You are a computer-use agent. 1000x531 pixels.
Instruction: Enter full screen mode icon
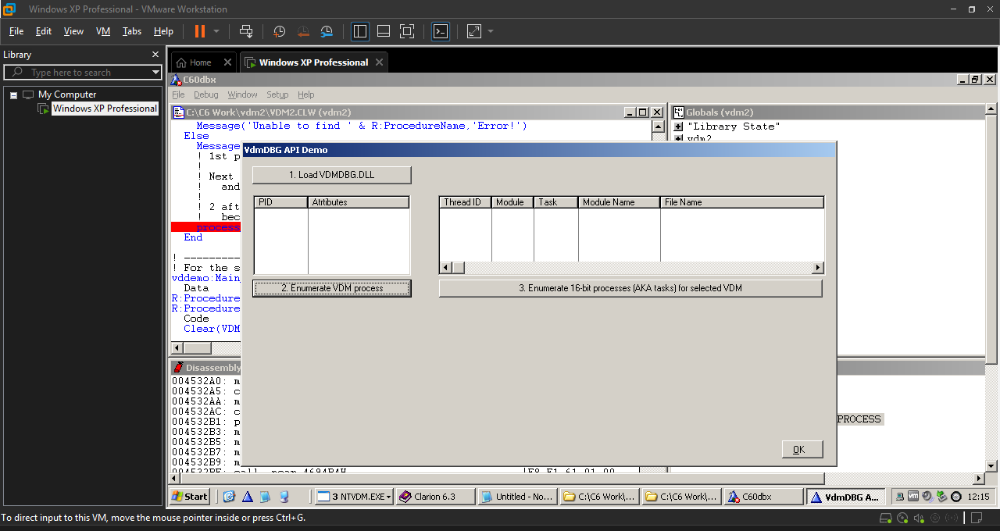click(407, 31)
